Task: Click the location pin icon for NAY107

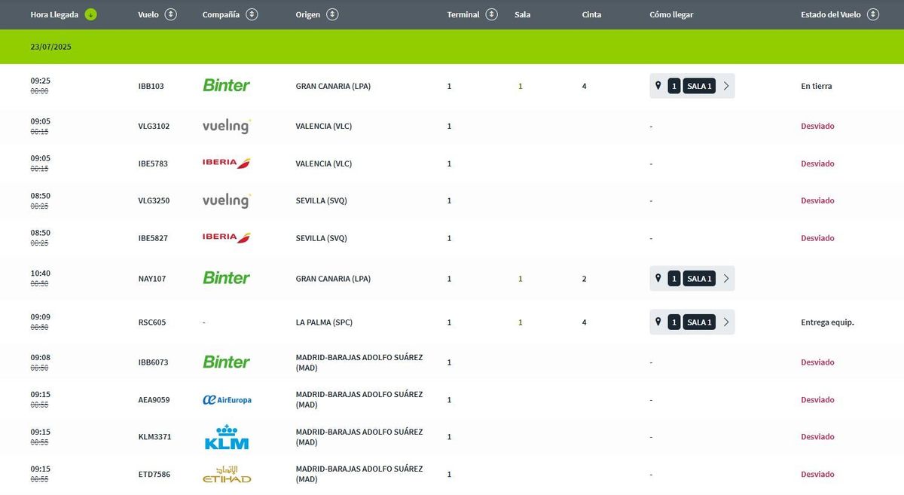Action: click(x=658, y=278)
